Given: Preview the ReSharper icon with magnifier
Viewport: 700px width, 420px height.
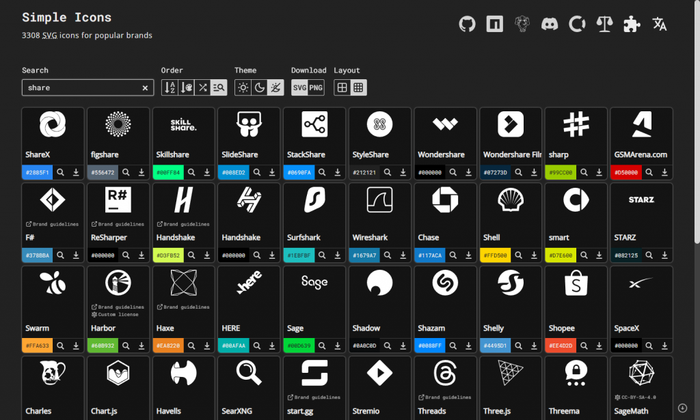Looking at the screenshot, I should 126,255.
